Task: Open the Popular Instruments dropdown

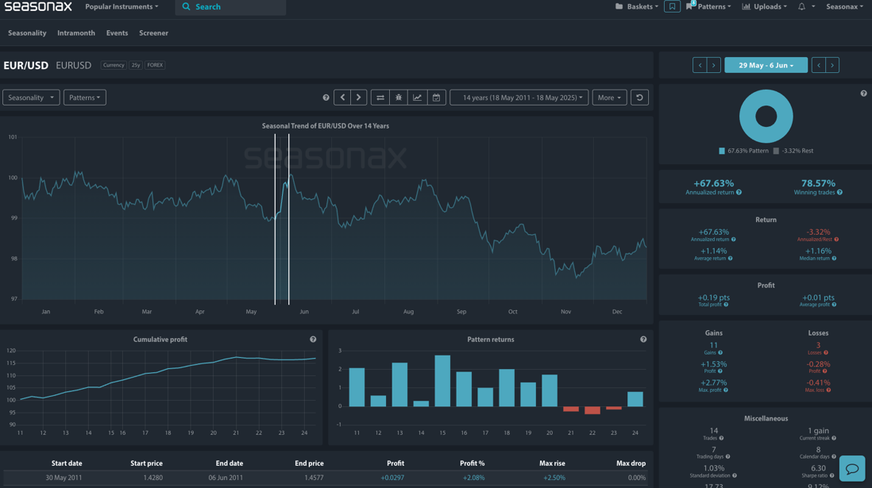Action: pos(122,6)
